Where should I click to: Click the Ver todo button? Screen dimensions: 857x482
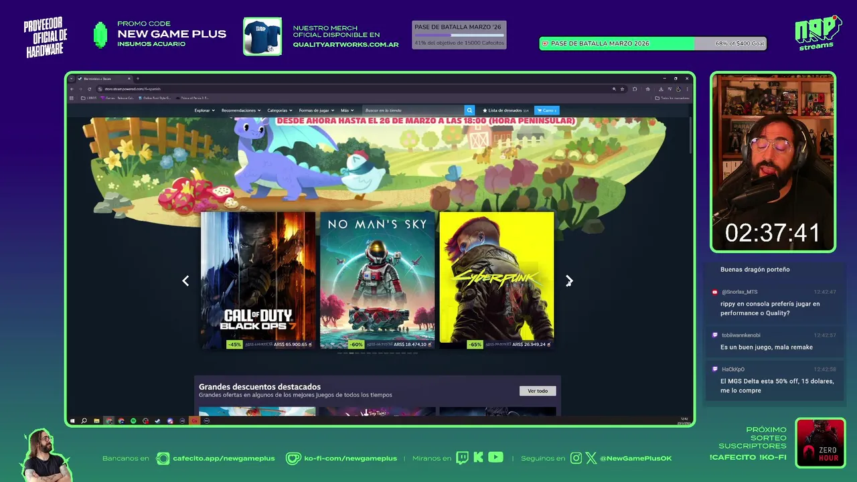(x=538, y=391)
